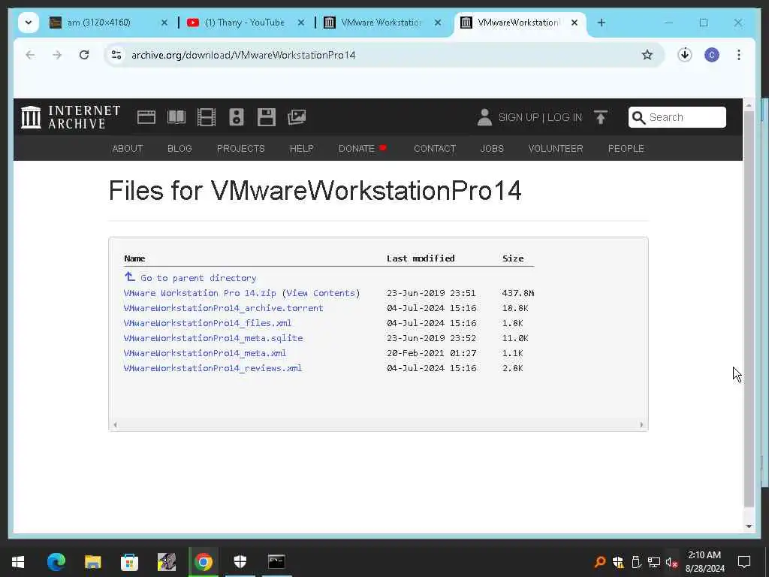
Task: Open VMwareWorkstationPro14_meta.xml link
Action: click(x=204, y=353)
